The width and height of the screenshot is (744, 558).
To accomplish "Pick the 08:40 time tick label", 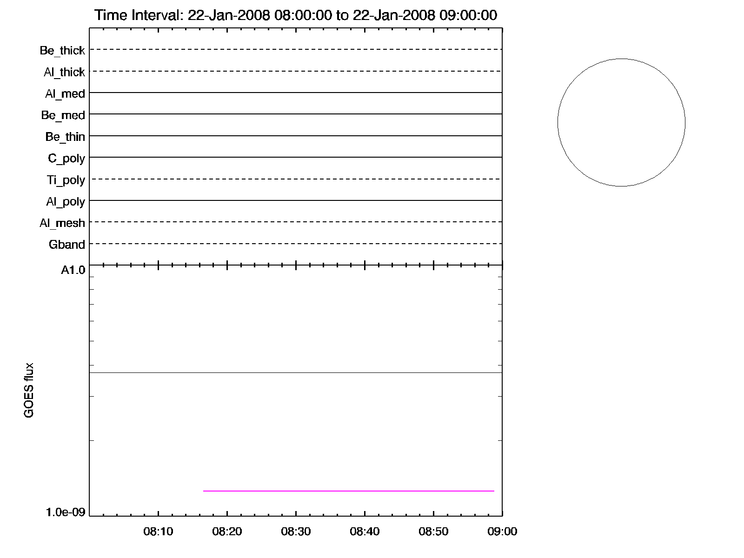I will click(365, 531).
